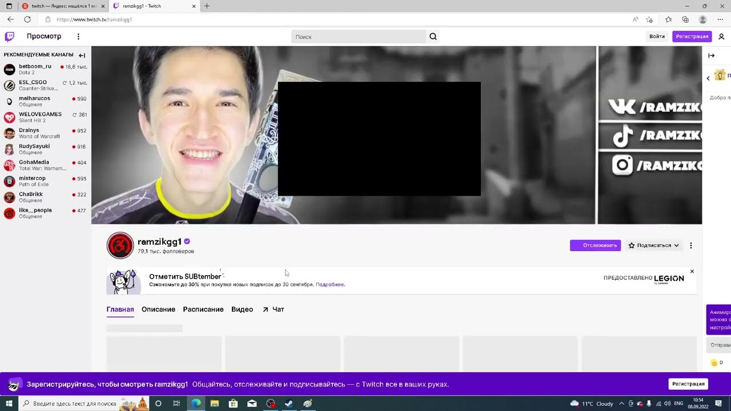Viewport: 731px width, 411px height.
Task: Open File Explorer from the taskbar
Action: [215, 404]
